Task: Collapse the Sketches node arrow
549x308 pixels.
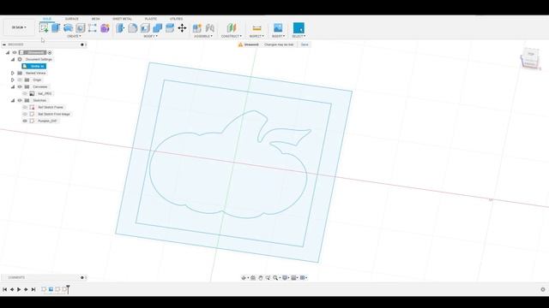Action: (x=13, y=100)
